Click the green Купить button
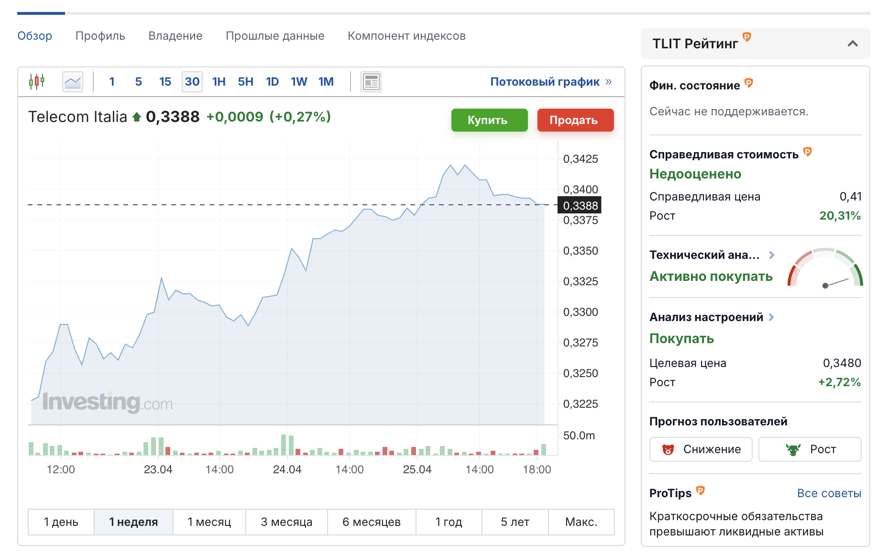 (489, 120)
